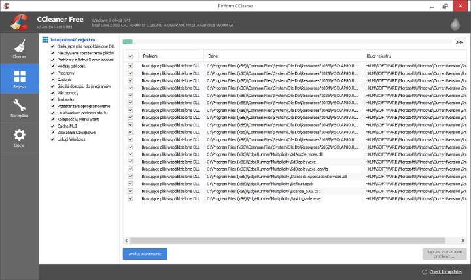Minimize the Piriform CCleaner window
Viewport: 471px width, 280px height.
(x=432, y=6)
